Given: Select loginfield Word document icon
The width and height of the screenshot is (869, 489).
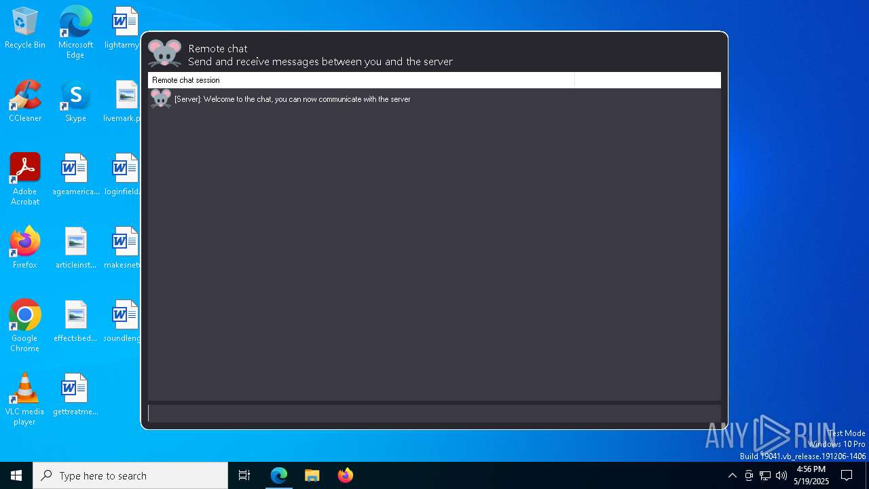Looking at the screenshot, I should click(123, 175).
